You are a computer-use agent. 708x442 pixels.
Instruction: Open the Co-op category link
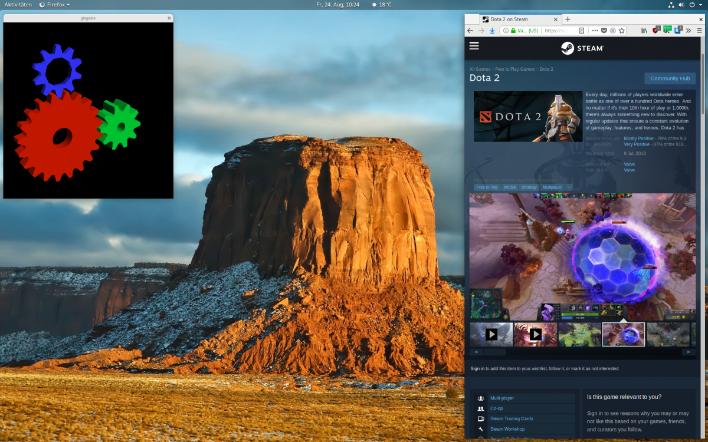(497, 408)
